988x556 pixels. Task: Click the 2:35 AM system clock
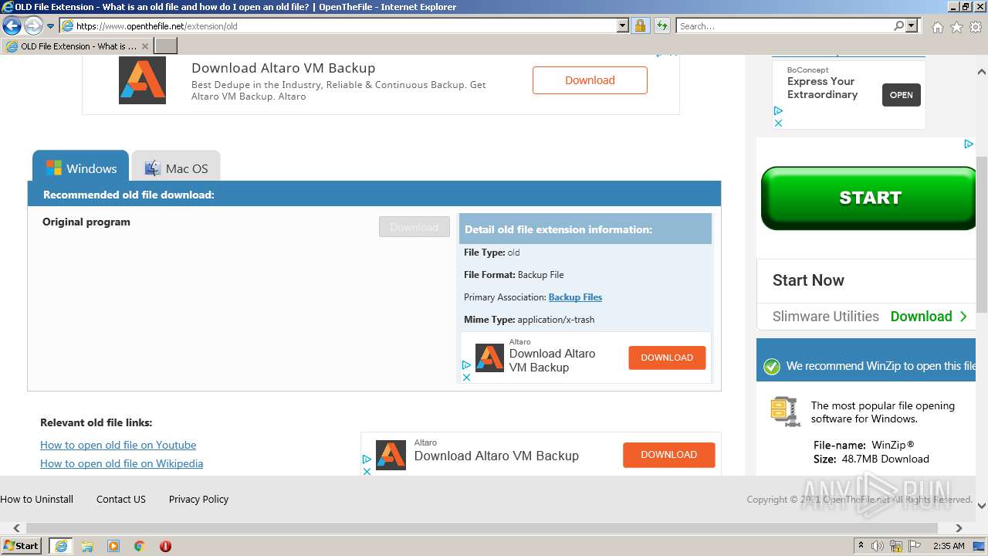coord(949,546)
